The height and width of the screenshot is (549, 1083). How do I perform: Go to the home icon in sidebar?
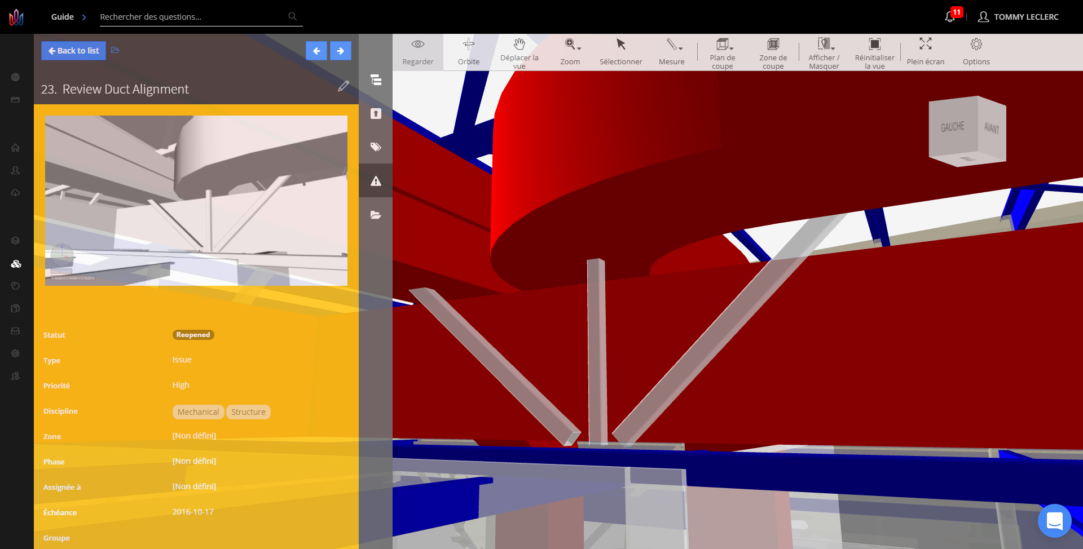point(15,148)
